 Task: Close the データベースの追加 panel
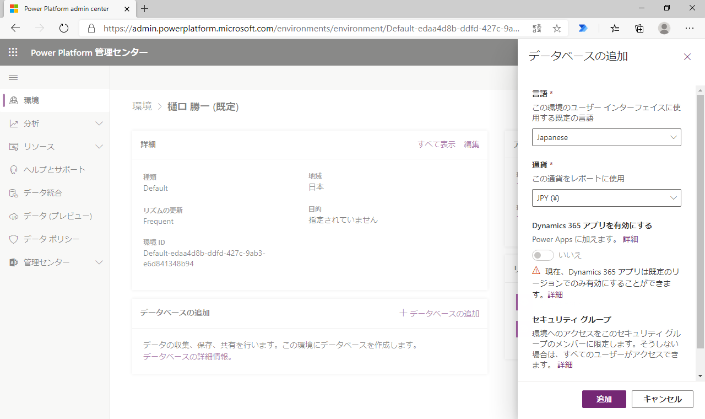tap(687, 57)
